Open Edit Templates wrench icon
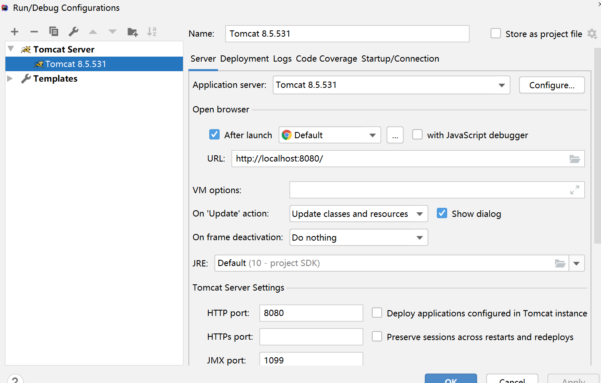This screenshot has width=601, height=383. (x=73, y=32)
